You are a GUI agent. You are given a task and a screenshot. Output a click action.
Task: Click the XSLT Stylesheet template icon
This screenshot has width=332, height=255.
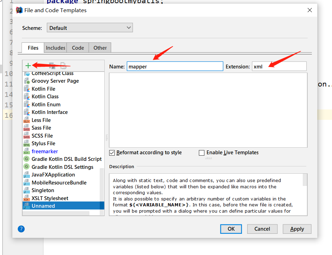[x=26, y=198]
